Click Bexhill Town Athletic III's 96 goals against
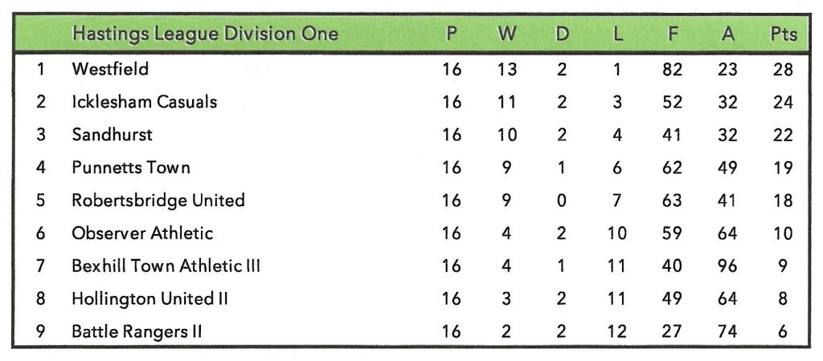The width and height of the screenshot is (823, 361). (x=727, y=266)
